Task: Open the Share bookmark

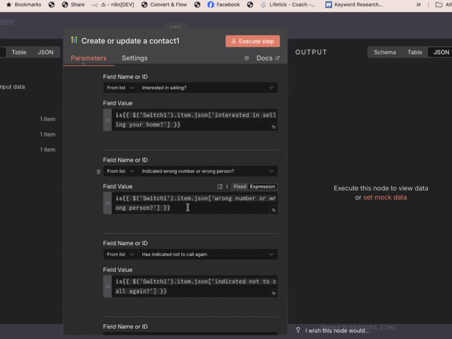Action: (x=73, y=5)
